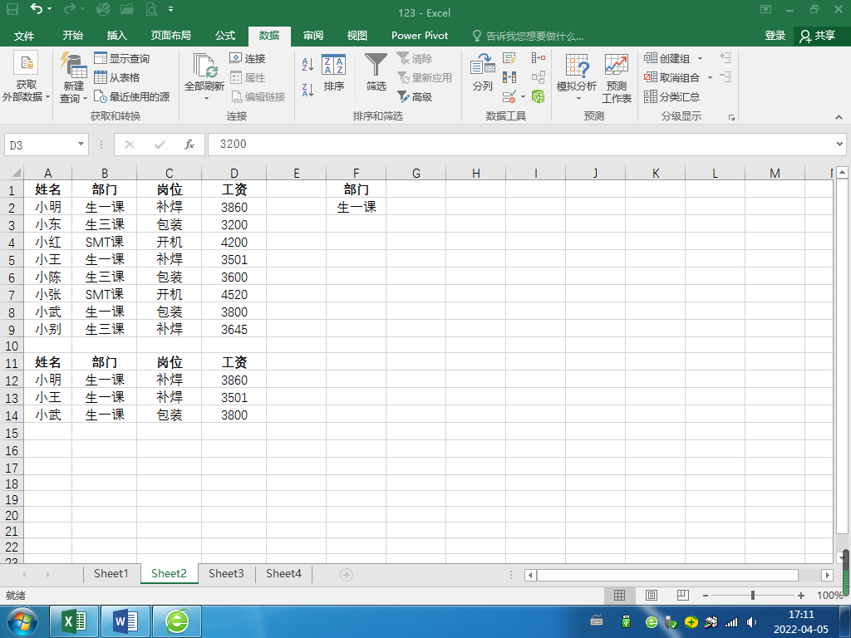Switch to the Sheet4 tab
This screenshot has width=851, height=638.
coord(283,573)
